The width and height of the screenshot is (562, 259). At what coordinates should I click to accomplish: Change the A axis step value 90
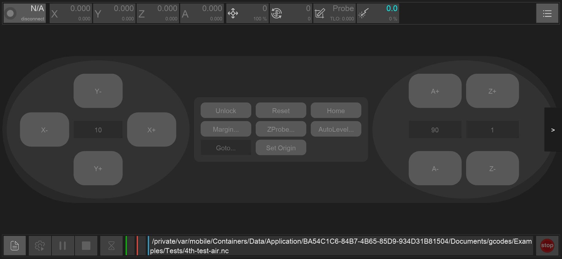pyautogui.click(x=435, y=130)
